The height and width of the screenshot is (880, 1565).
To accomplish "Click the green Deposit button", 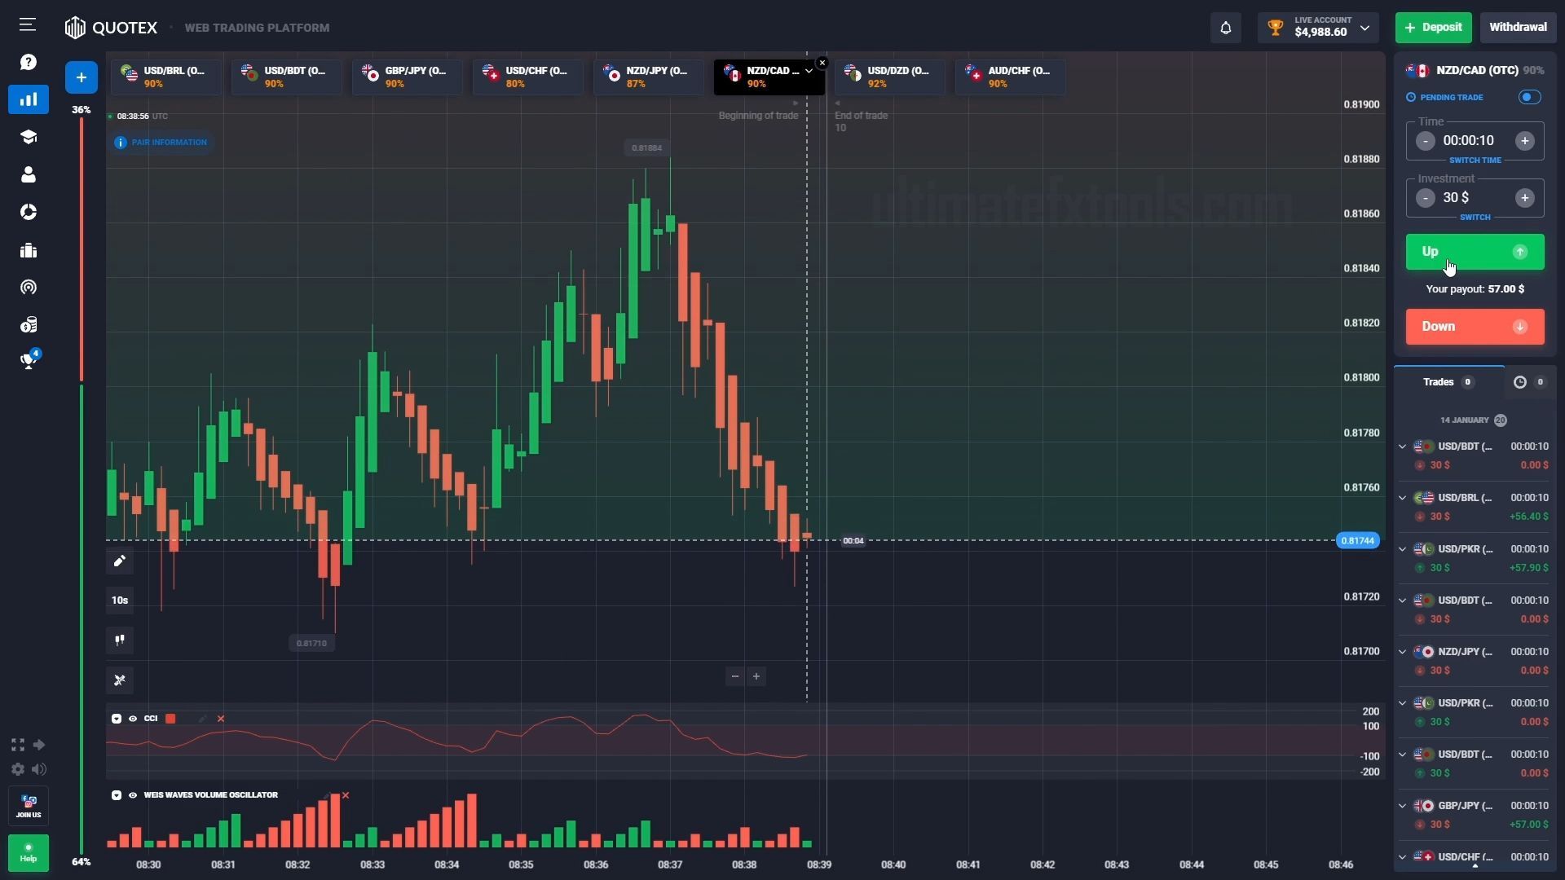I will click(x=1434, y=28).
